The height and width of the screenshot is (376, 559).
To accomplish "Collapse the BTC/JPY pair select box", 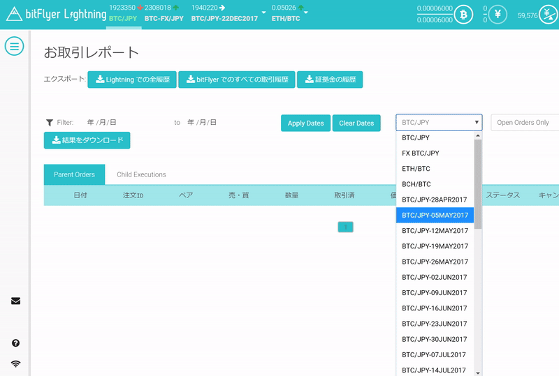I will (439, 123).
